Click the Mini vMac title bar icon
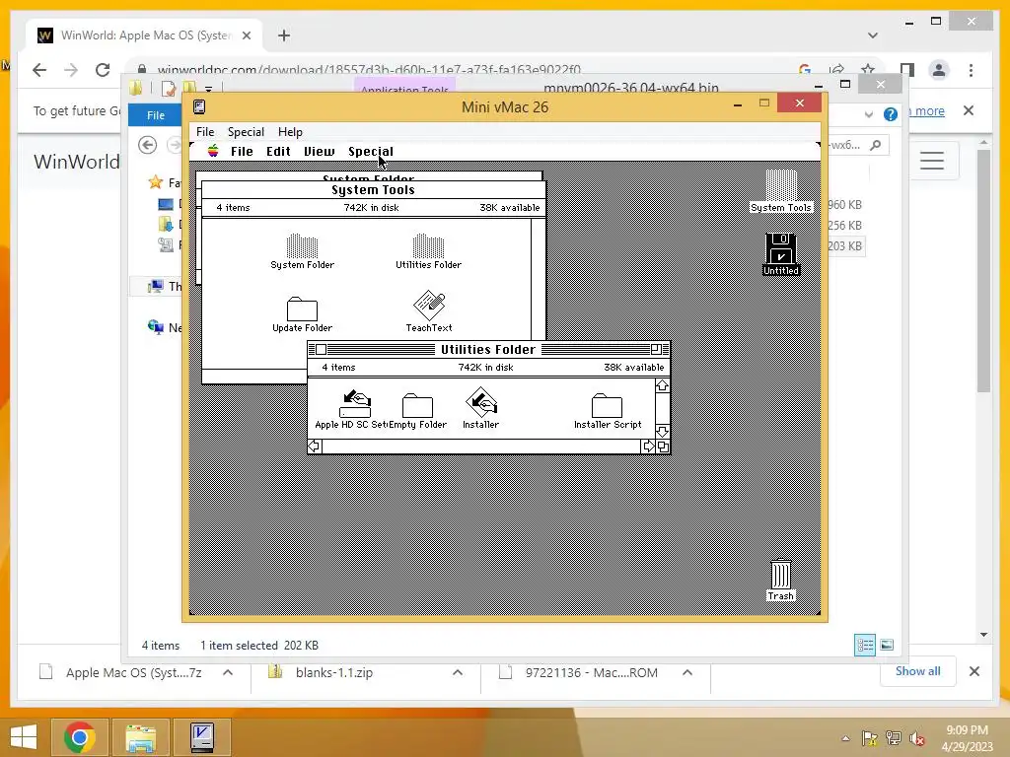 point(199,106)
